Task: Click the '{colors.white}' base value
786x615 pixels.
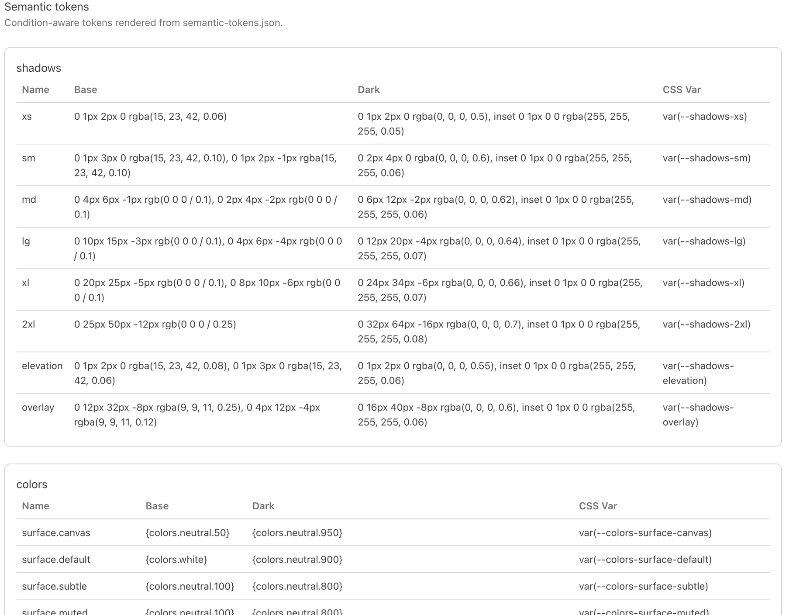Action: pos(176,560)
